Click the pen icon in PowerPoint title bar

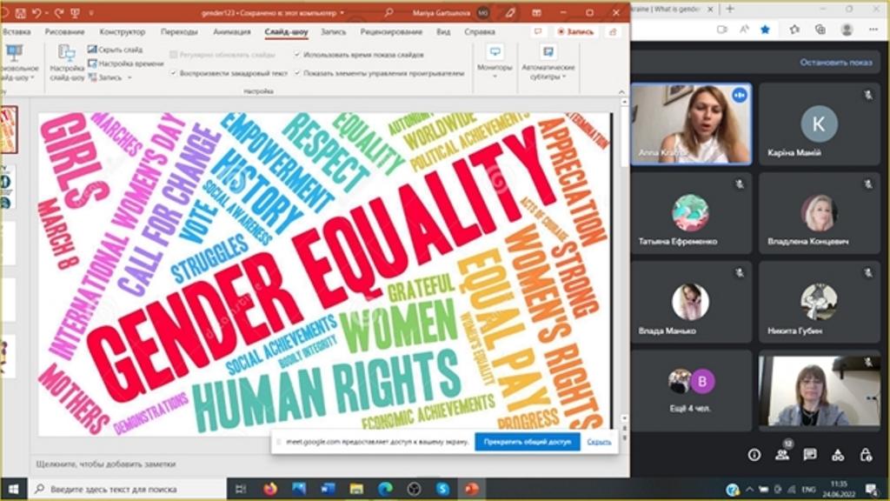(509, 12)
